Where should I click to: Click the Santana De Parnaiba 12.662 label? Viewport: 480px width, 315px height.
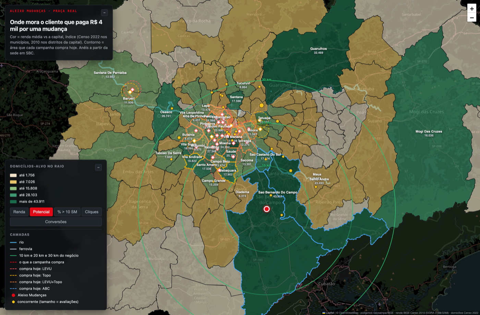click(110, 75)
